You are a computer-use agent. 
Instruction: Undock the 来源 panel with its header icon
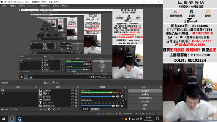(78, 87)
